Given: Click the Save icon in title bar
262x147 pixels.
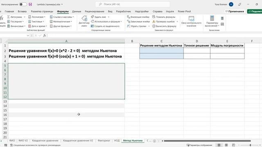Looking at the screenshot, I should (30, 4).
